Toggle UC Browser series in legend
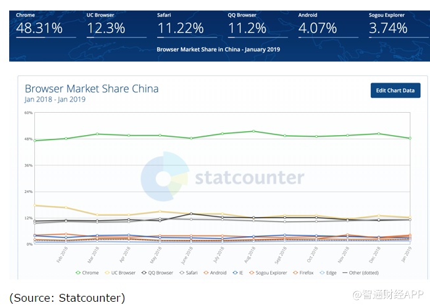 121,272
